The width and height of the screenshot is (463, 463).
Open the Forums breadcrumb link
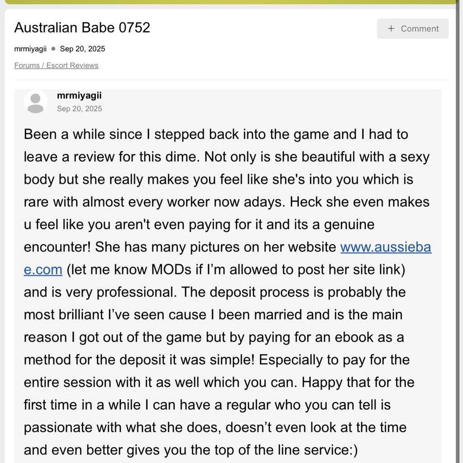tap(27, 66)
